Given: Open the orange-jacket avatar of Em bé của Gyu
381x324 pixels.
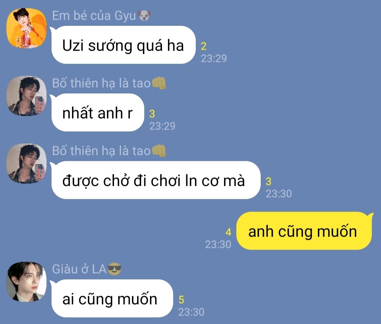Looking at the screenshot, I should coord(26,28).
